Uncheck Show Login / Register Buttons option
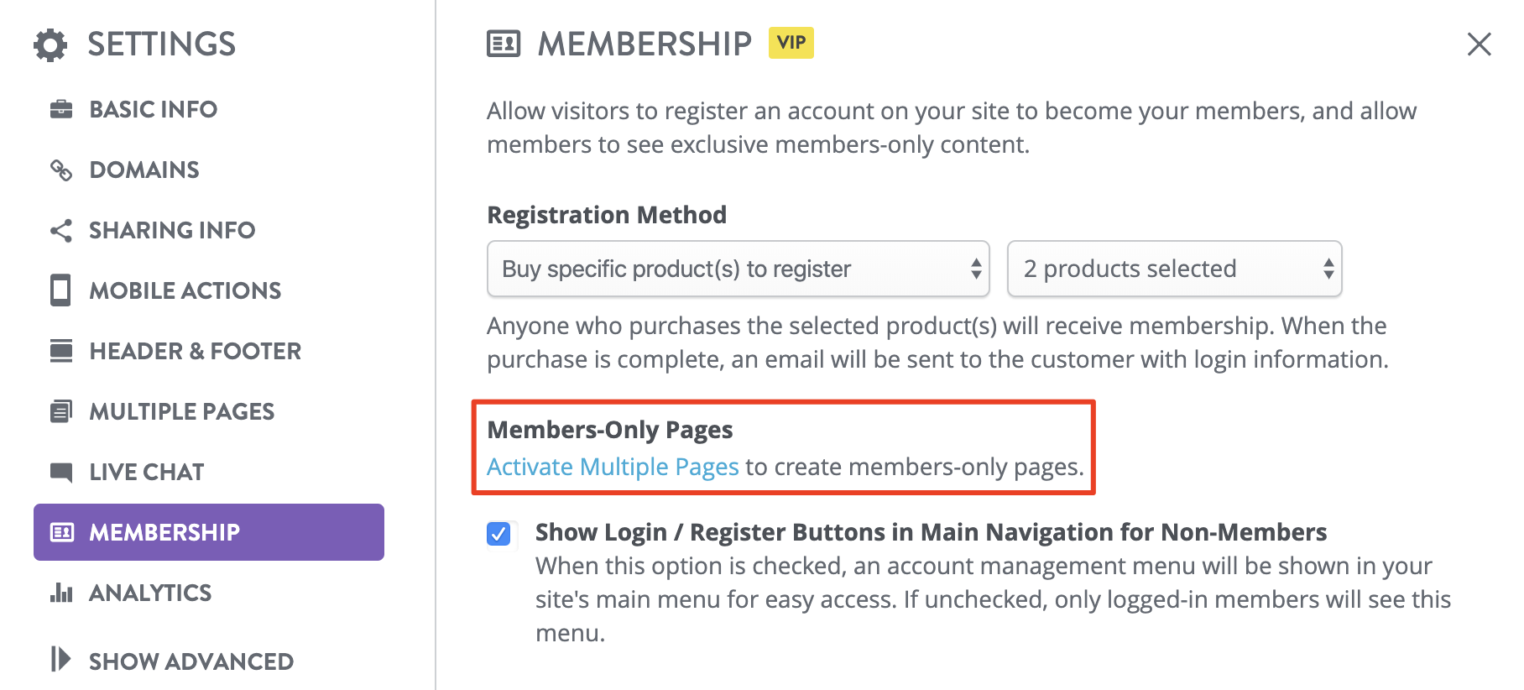The width and height of the screenshot is (1524, 690). tap(498, 533)
